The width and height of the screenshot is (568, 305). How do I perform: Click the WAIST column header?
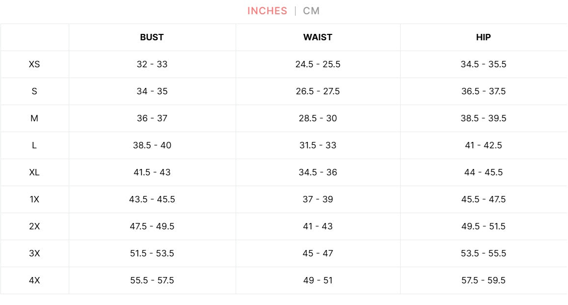pos(318,37)
